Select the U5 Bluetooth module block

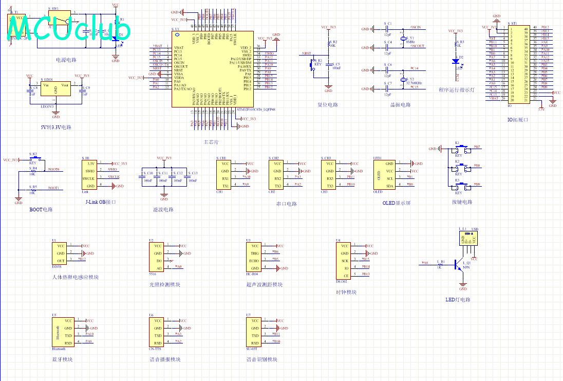[x=63, y=332]
